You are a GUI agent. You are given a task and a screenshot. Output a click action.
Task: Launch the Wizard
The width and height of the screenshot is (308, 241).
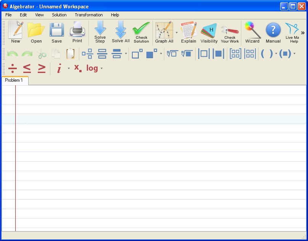point(252,32)
